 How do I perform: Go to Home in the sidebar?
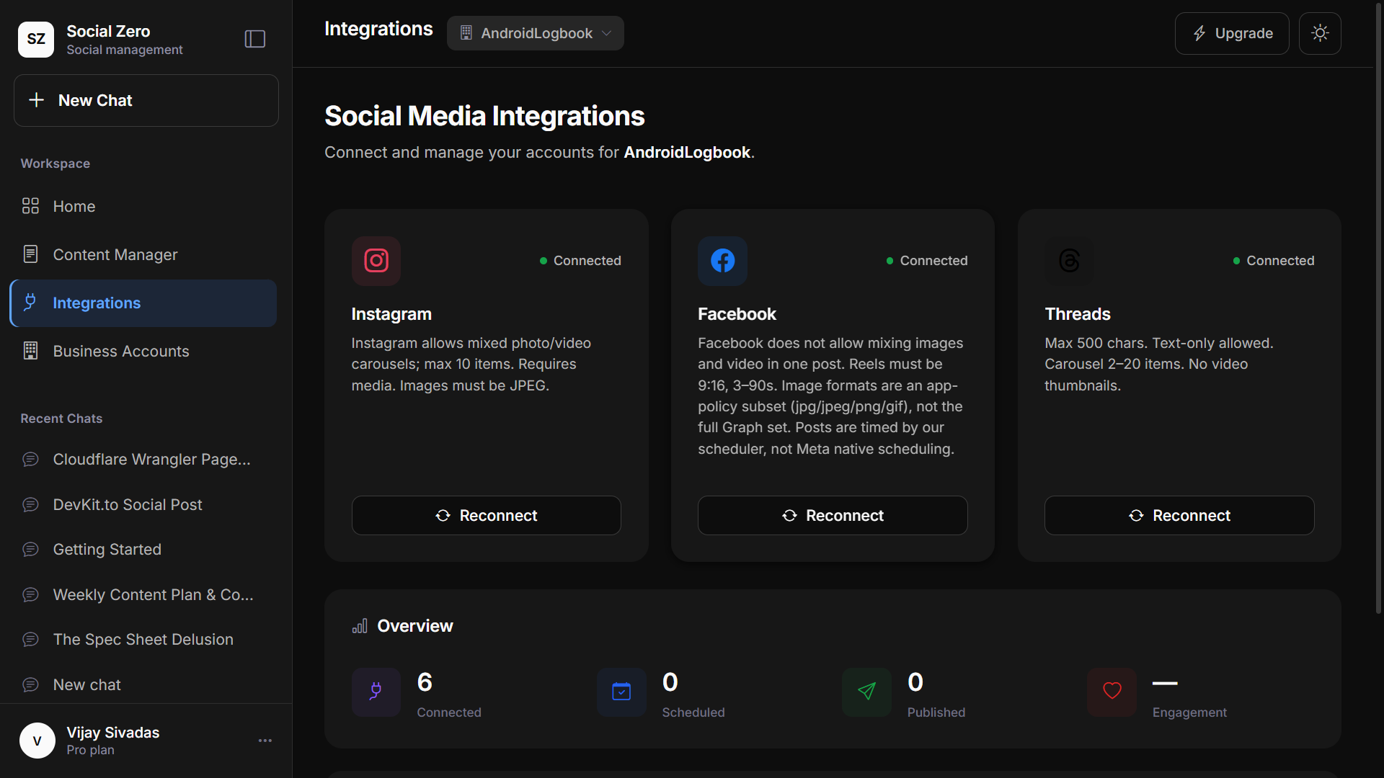143,206
